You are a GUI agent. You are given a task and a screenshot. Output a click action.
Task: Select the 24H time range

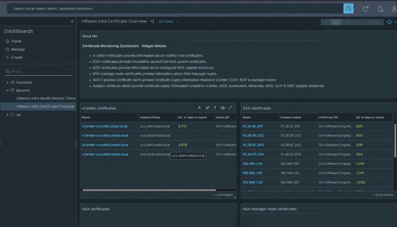coord(347,22)
